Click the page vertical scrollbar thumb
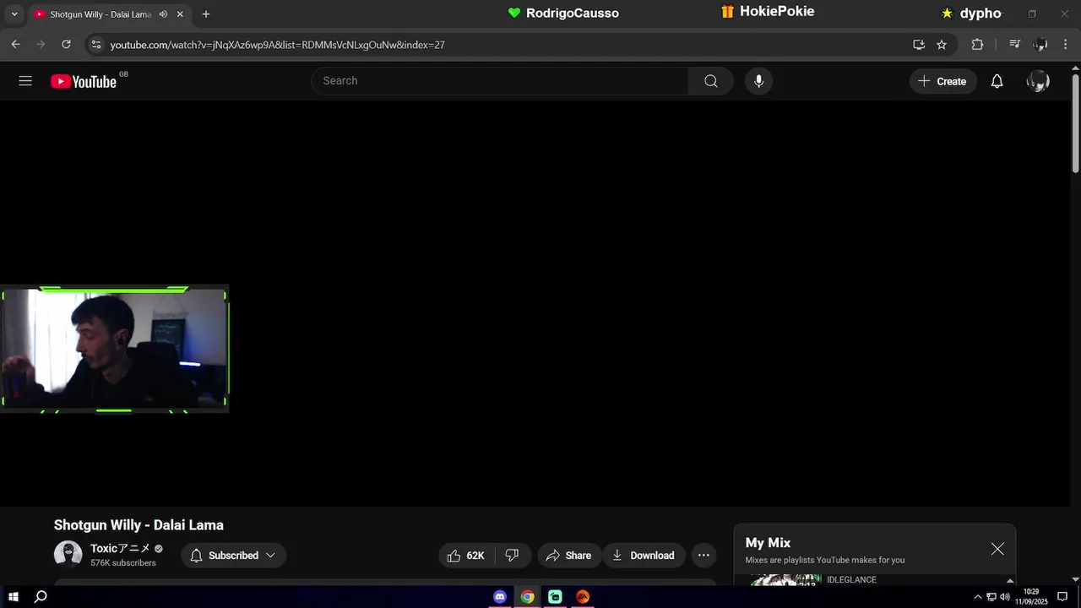Viewport: 1081px width, 608px height. [1075, 123]
